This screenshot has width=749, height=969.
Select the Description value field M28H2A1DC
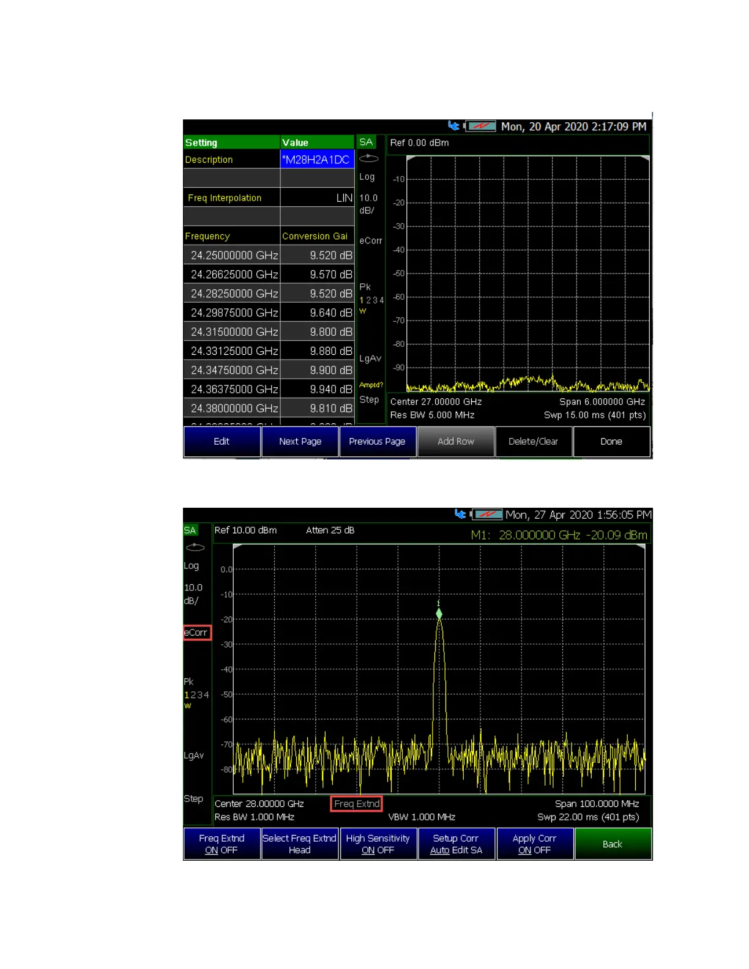pyautogui.click(x=318, y=159)
